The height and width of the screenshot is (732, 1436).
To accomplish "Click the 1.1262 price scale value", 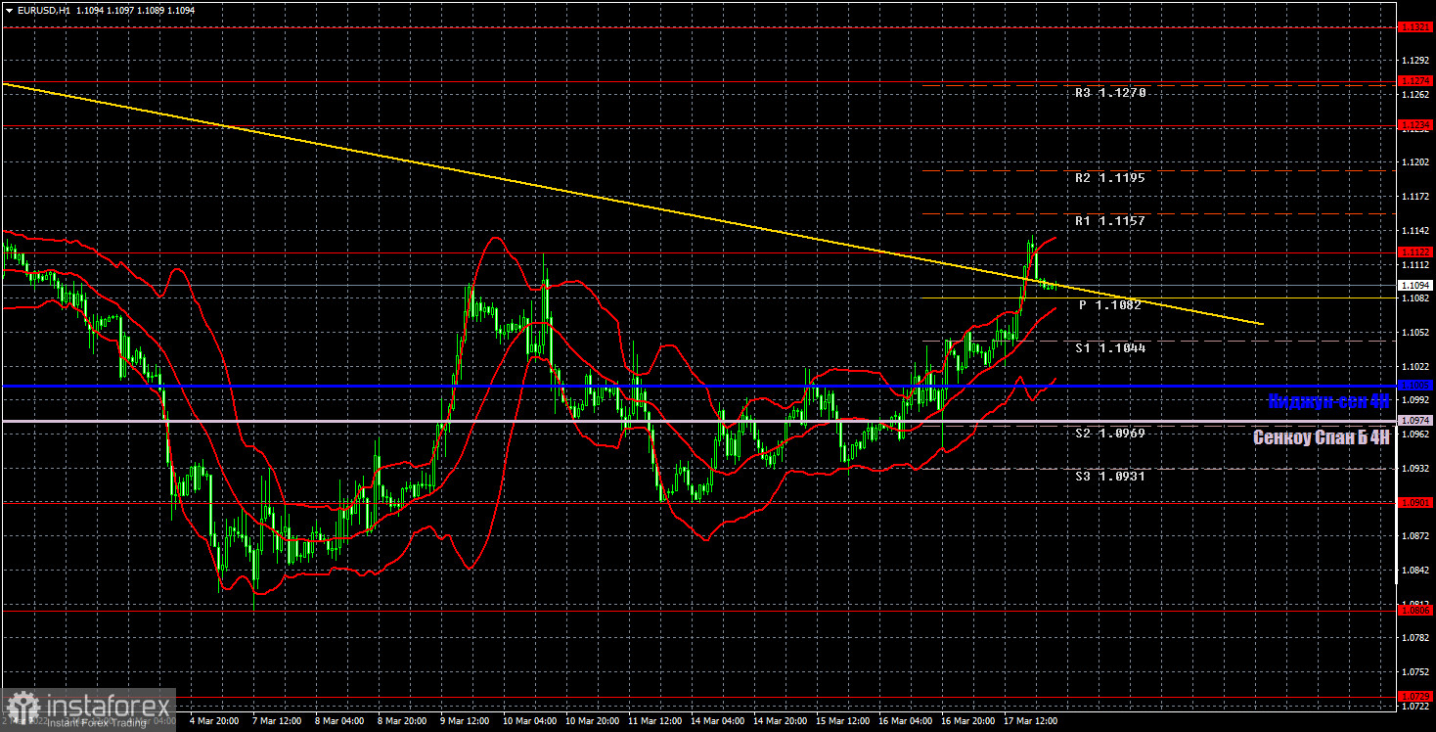I will (x=1414, y=95).
